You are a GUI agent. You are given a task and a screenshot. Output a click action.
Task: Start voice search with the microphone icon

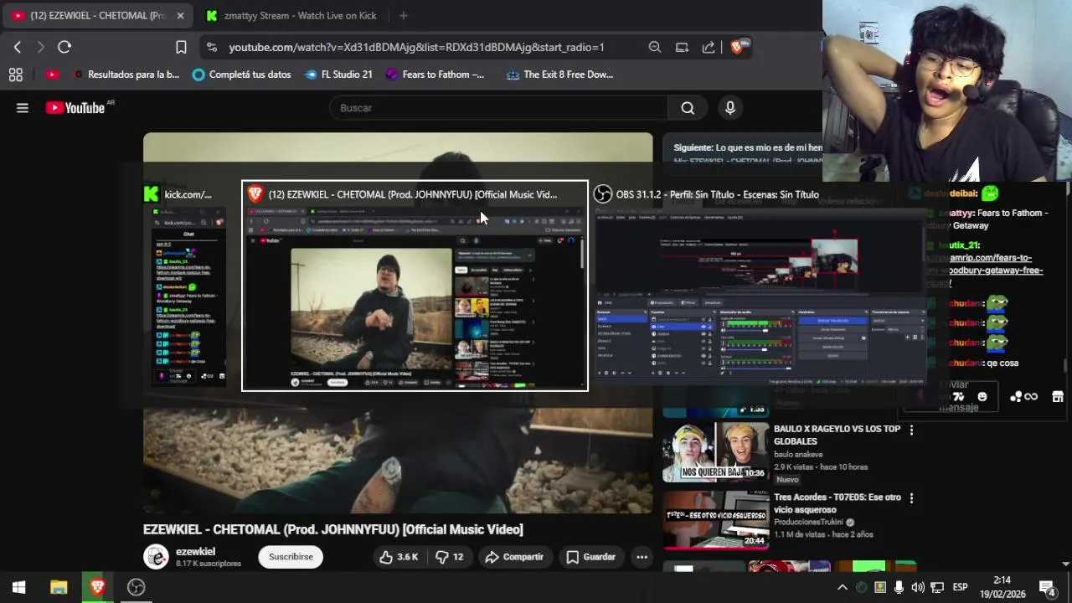pyautogui.click(x=730, y=108)
